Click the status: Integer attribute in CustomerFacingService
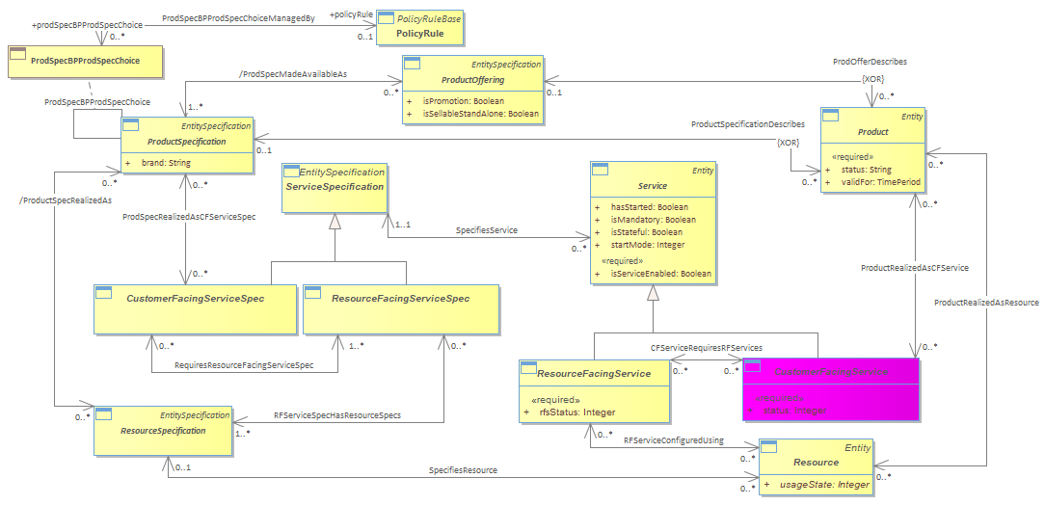The width and height of the screenshot is (1045, 505). click(794, 411)
